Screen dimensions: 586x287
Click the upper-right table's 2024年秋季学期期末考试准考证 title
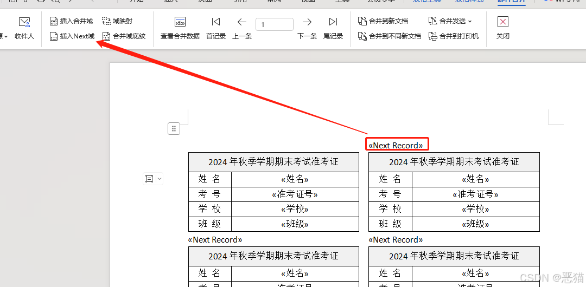point(454,162)
